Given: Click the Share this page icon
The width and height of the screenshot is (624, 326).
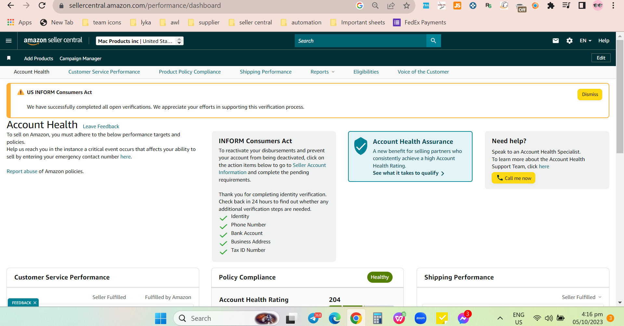Looking at the screenshot, I should point(391,6).
